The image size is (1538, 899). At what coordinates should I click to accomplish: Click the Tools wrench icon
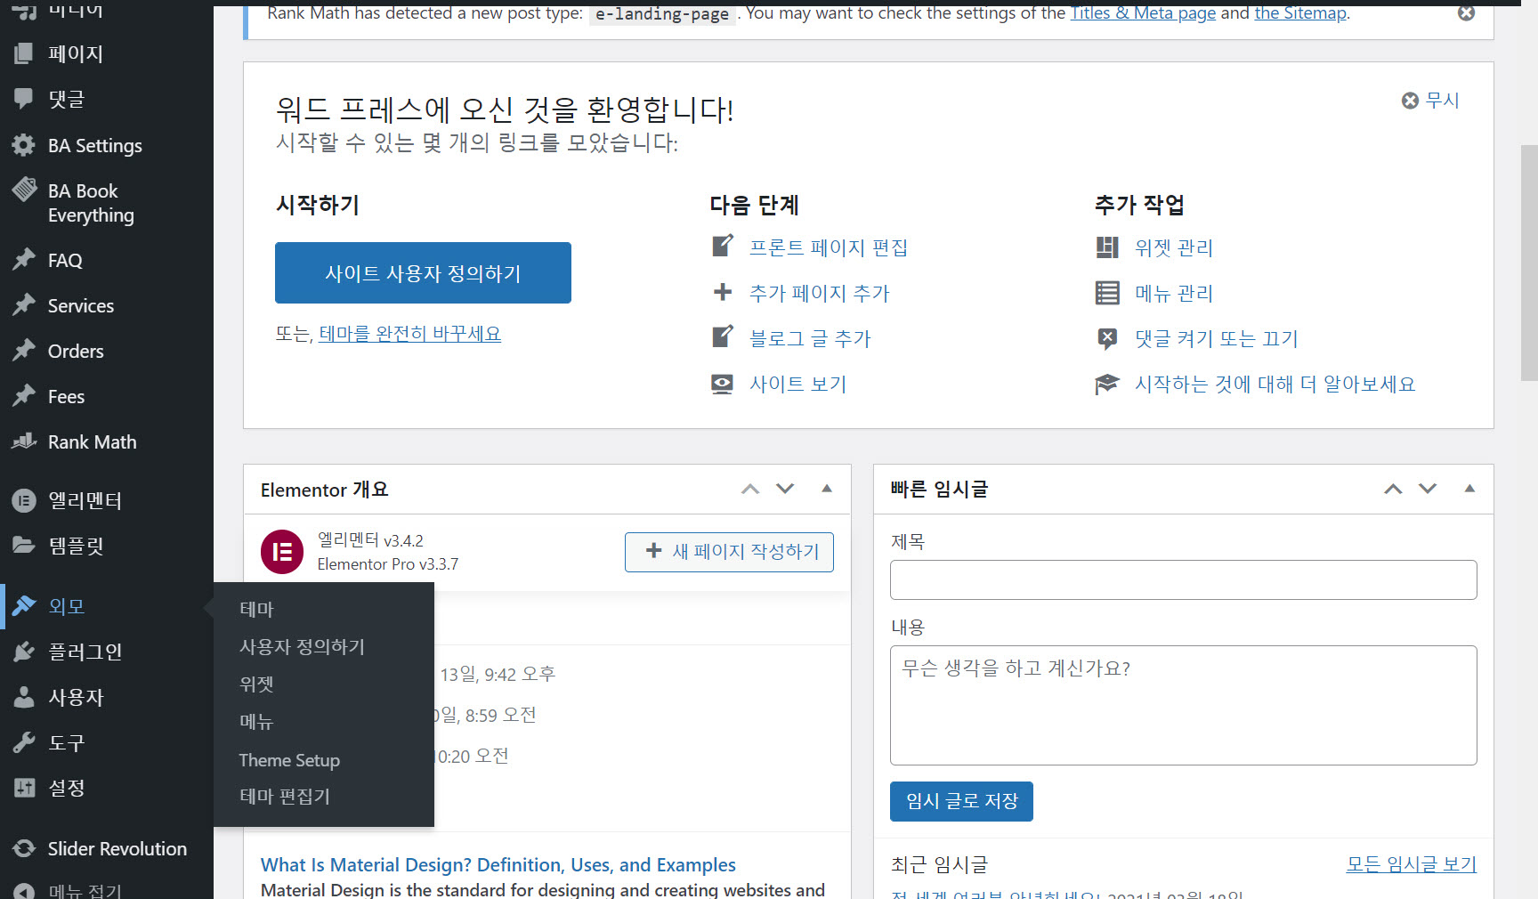point(24,742)
